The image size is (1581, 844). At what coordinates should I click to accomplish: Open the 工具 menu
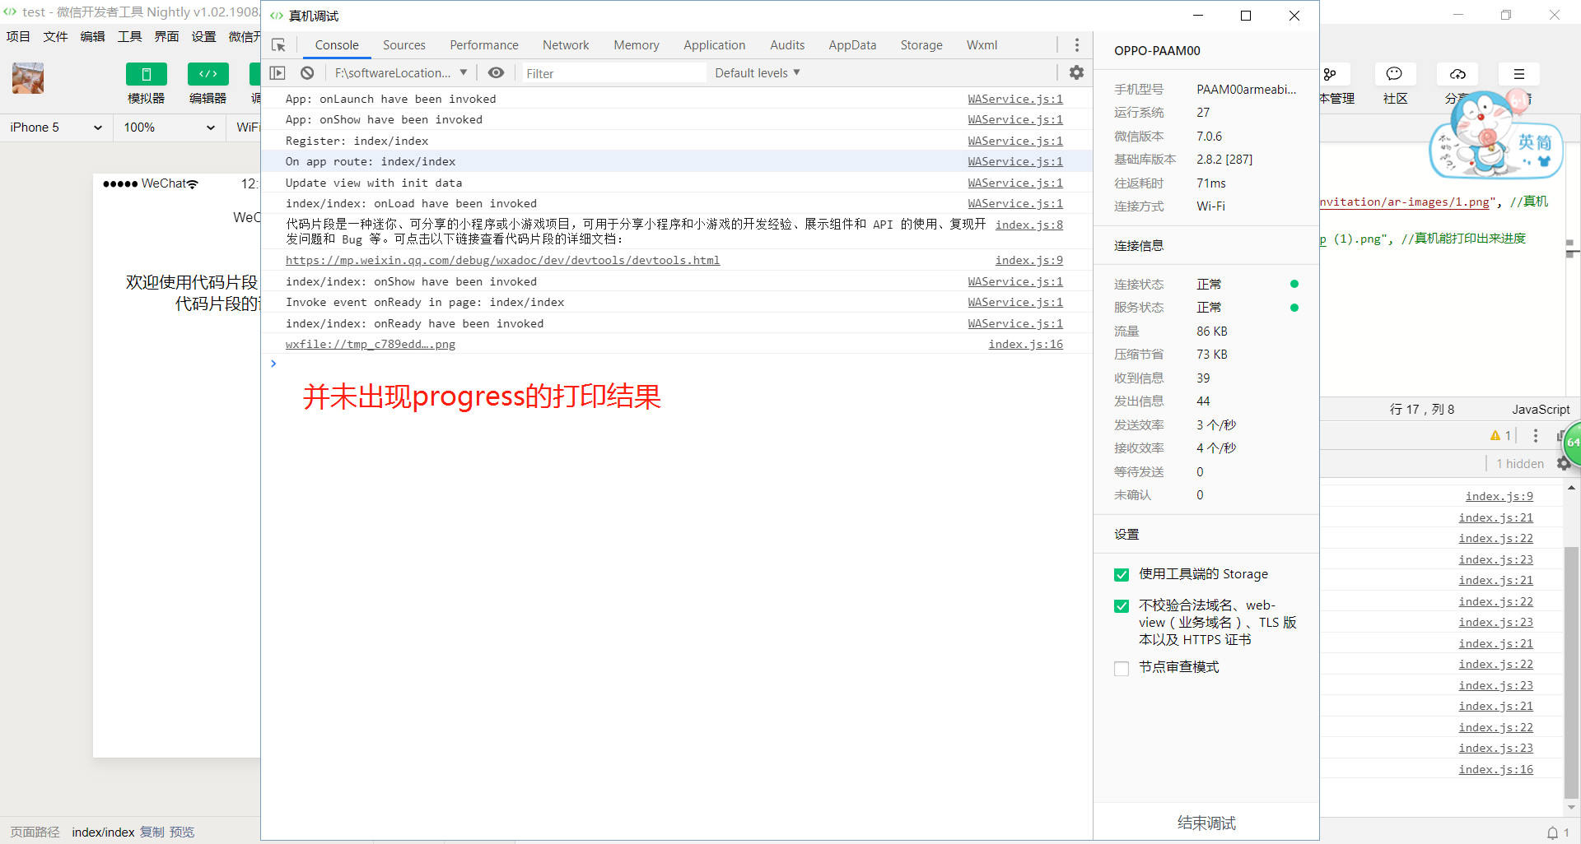click(x=129, y=36)
